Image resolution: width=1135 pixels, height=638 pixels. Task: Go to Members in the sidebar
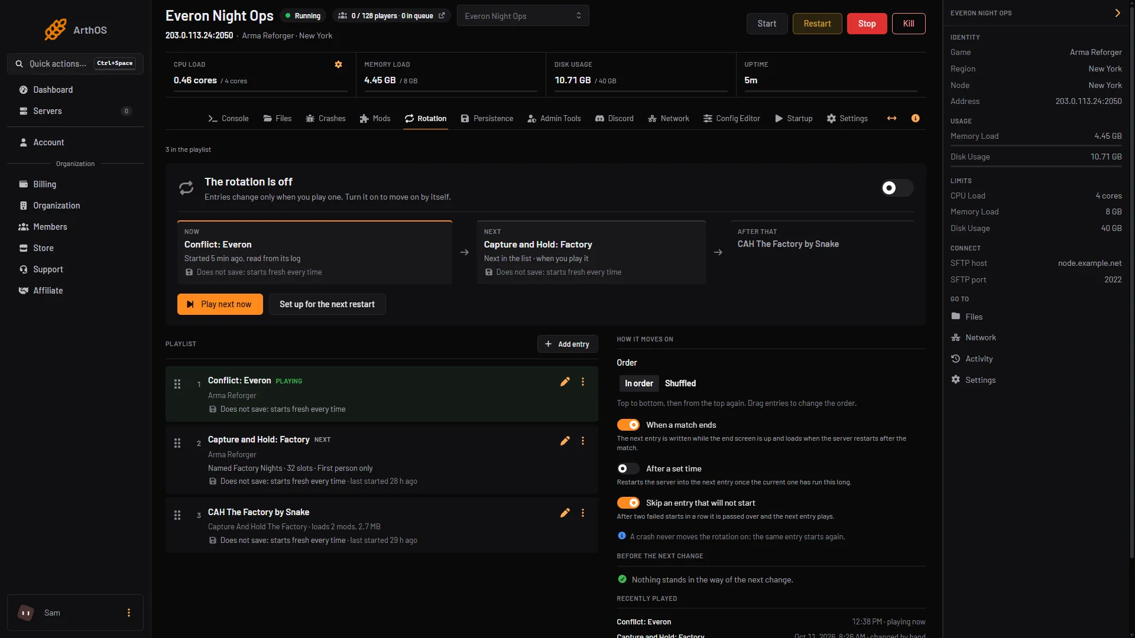pyautogui.click(x=75, y=227)
